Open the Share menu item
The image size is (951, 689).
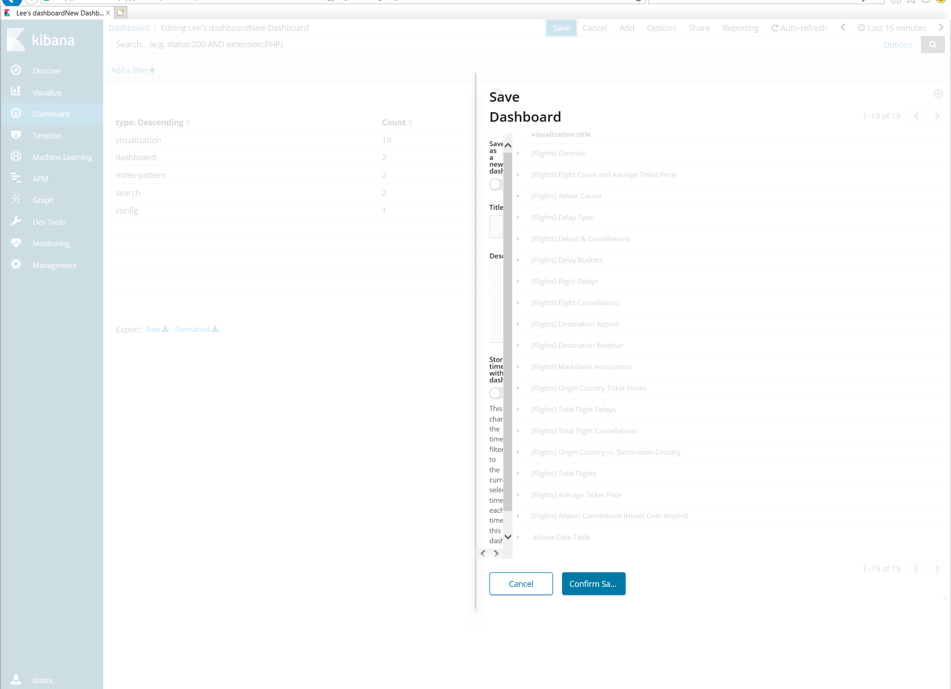coord(699,28)
